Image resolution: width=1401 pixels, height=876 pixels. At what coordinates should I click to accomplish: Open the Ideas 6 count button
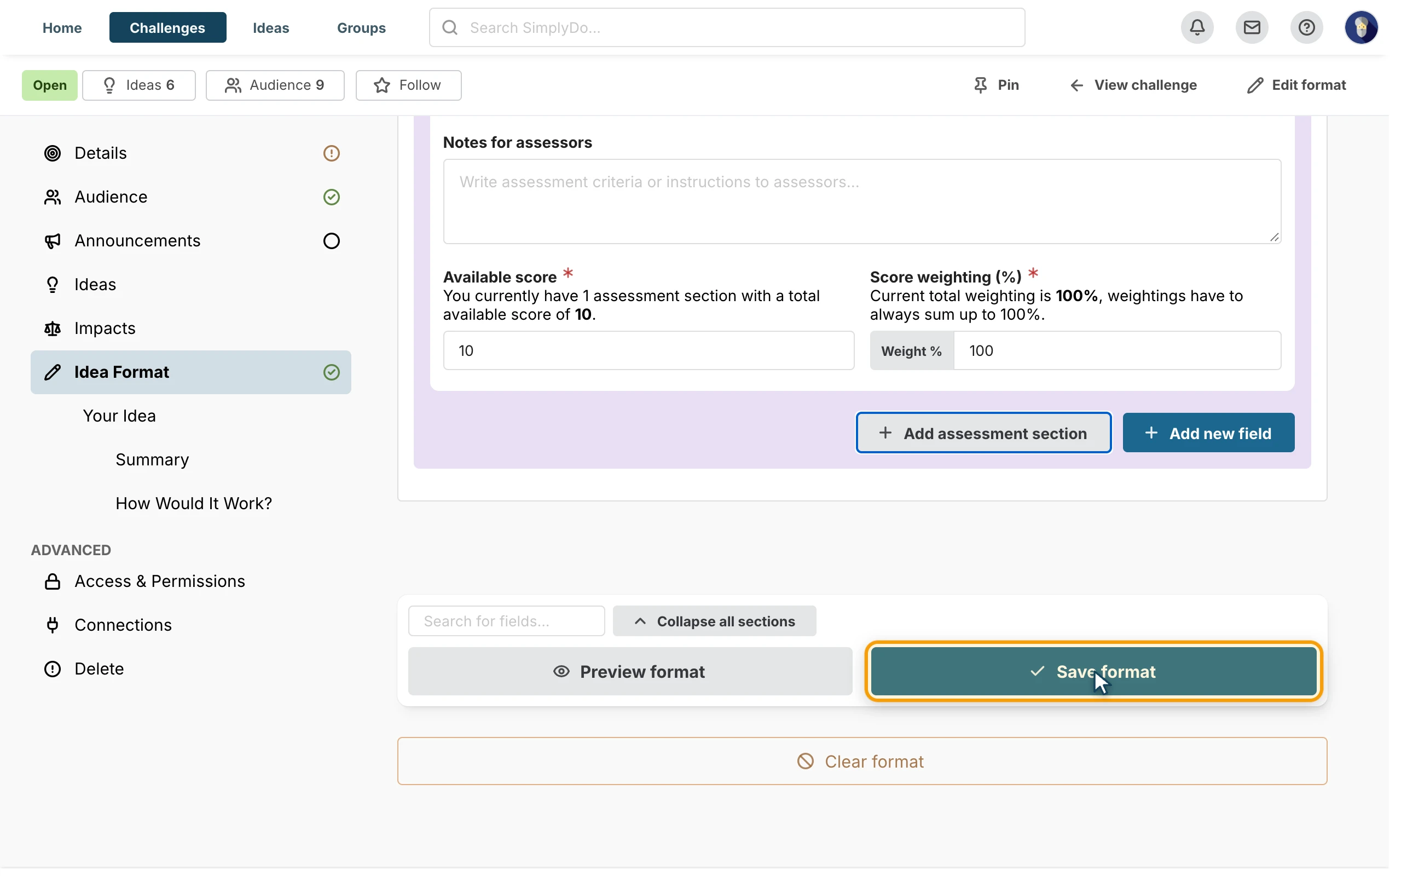(x=139, y=85)
